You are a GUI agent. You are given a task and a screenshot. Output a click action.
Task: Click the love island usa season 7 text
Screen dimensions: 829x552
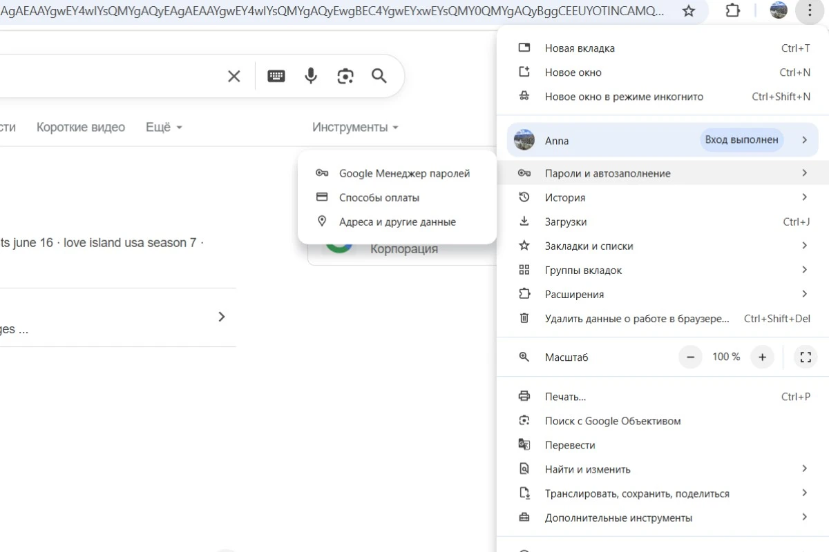[x=130, y=243]
